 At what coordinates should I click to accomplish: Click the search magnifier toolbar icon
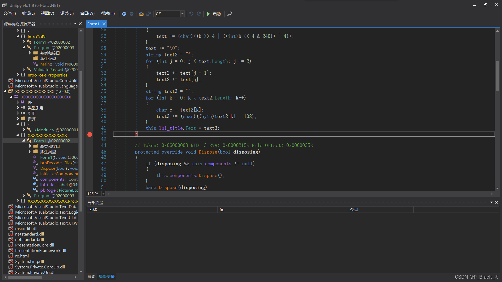tap(230, 14)
